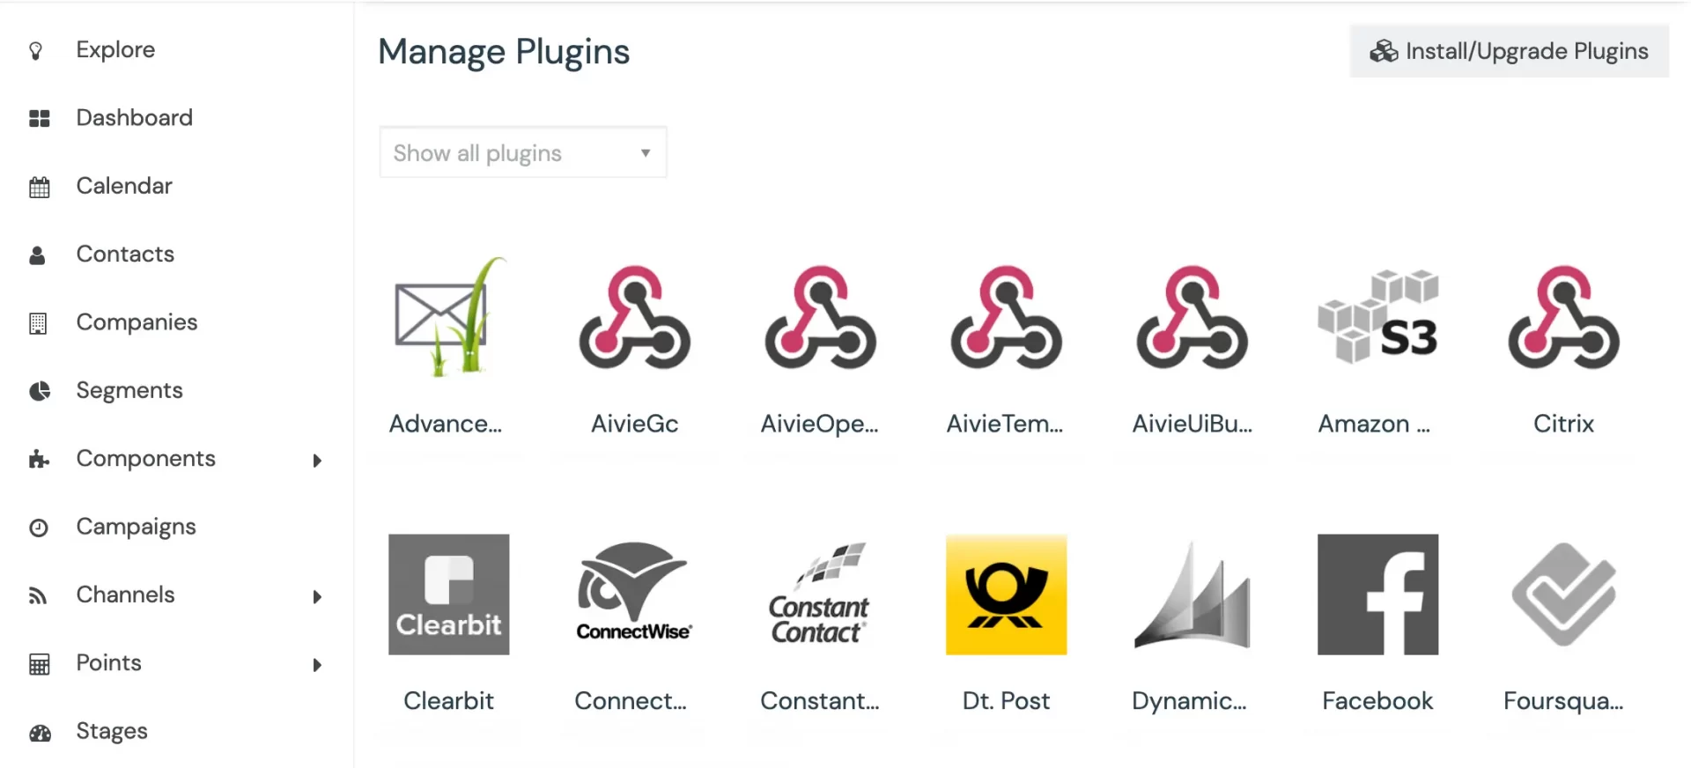
Task: Open the Segments pie chart icon
Action: 40,391
